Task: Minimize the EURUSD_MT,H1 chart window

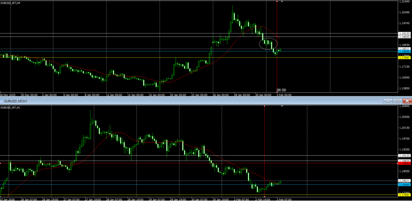Action: click(x=387, y=100)
